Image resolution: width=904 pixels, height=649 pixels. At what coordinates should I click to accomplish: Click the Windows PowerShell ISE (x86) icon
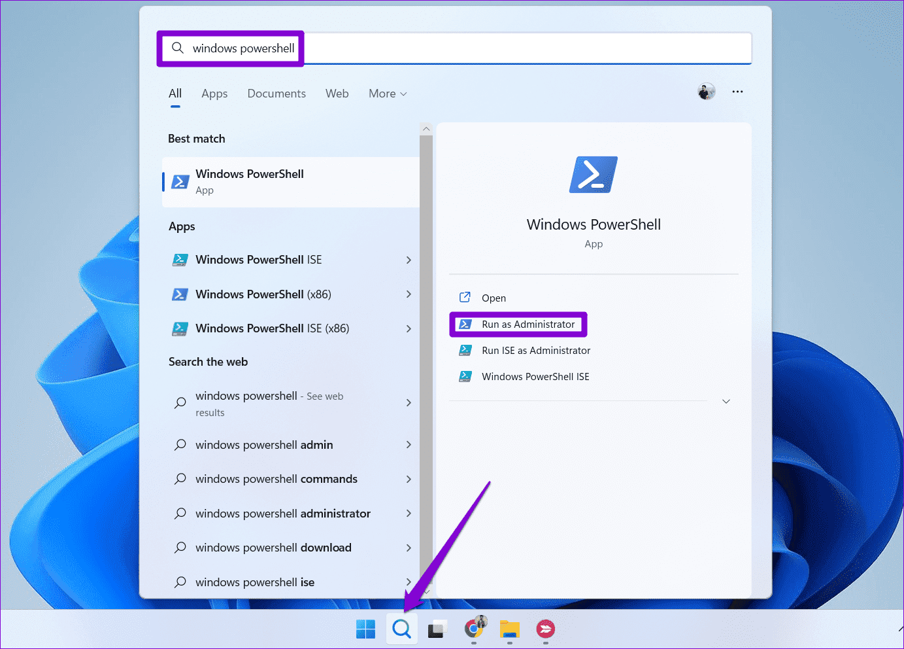coord(180,328)
